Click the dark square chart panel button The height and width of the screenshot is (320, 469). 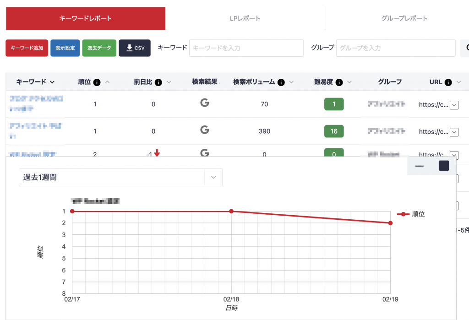443,166
